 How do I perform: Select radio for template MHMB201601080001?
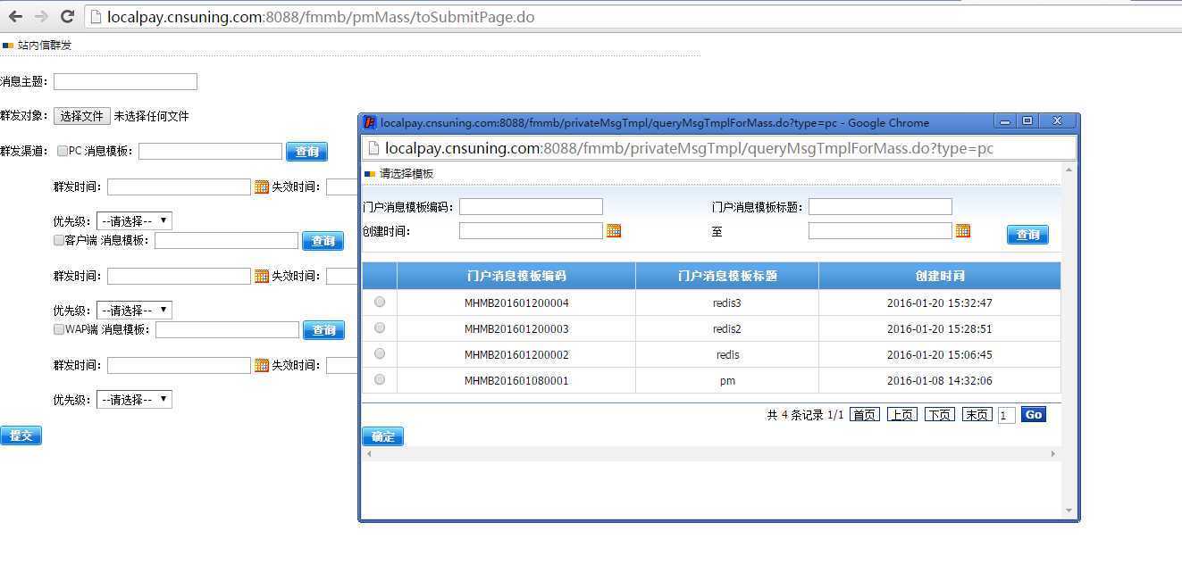point(380,379)
